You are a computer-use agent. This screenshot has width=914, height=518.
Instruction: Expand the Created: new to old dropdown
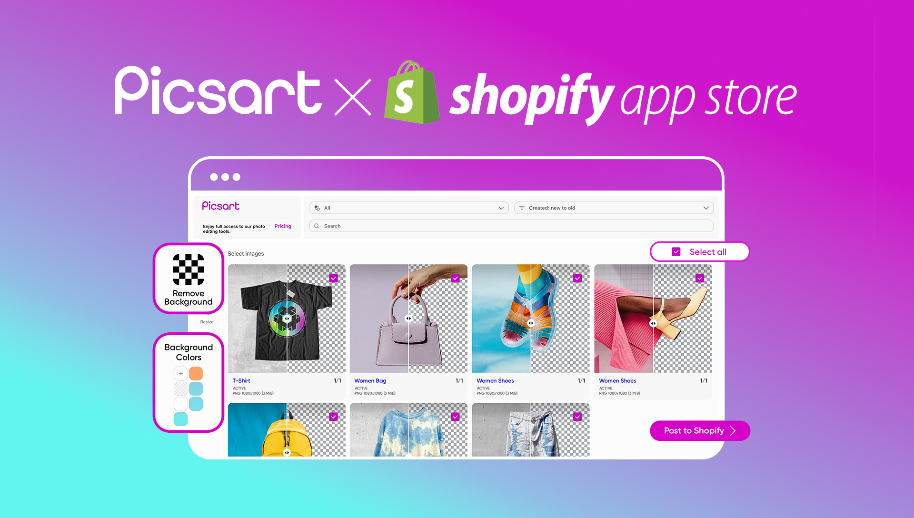pos(614,208)
